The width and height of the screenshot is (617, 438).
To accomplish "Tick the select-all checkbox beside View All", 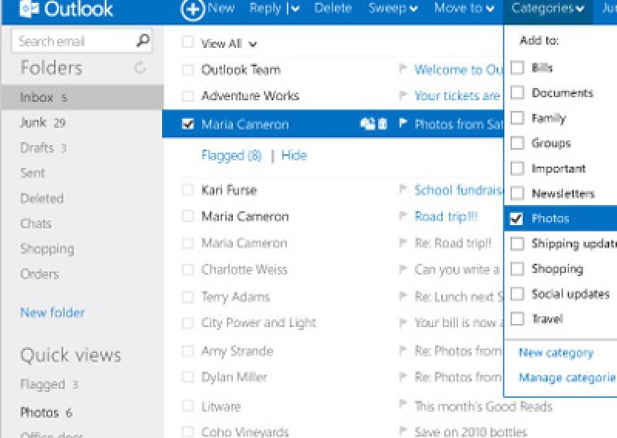I will (187, 42).
